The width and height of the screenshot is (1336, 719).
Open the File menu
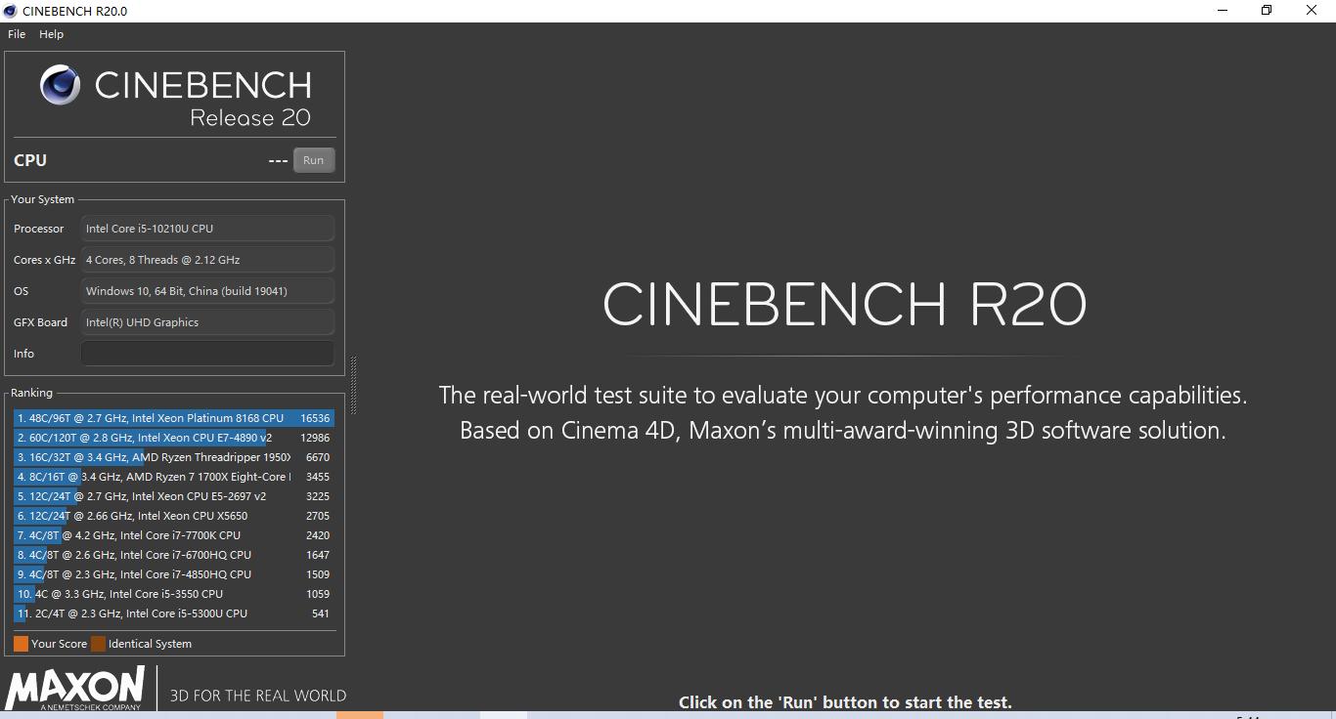click(x=17, y=34)
